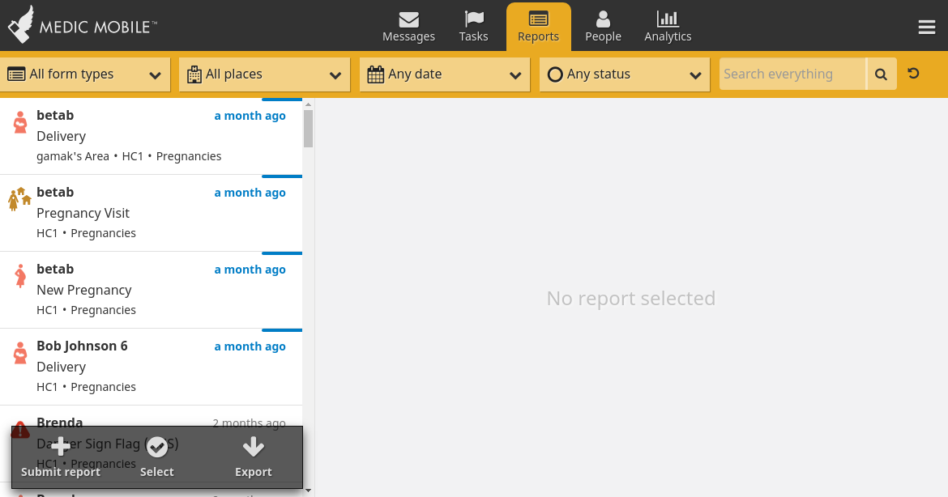
Task: Click the chevron on Any status
Action: click(696, 75)
